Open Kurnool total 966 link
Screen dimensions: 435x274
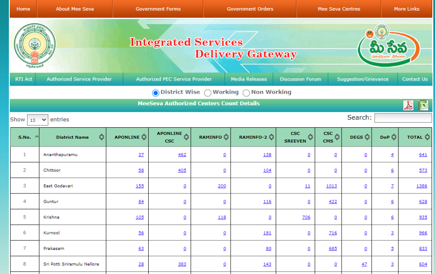[x=423, y=233]
